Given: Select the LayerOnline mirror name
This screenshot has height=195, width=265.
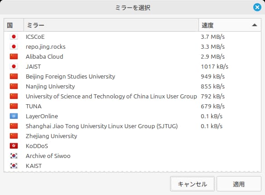Looking at the screenshot, I should tap(42, 116).
